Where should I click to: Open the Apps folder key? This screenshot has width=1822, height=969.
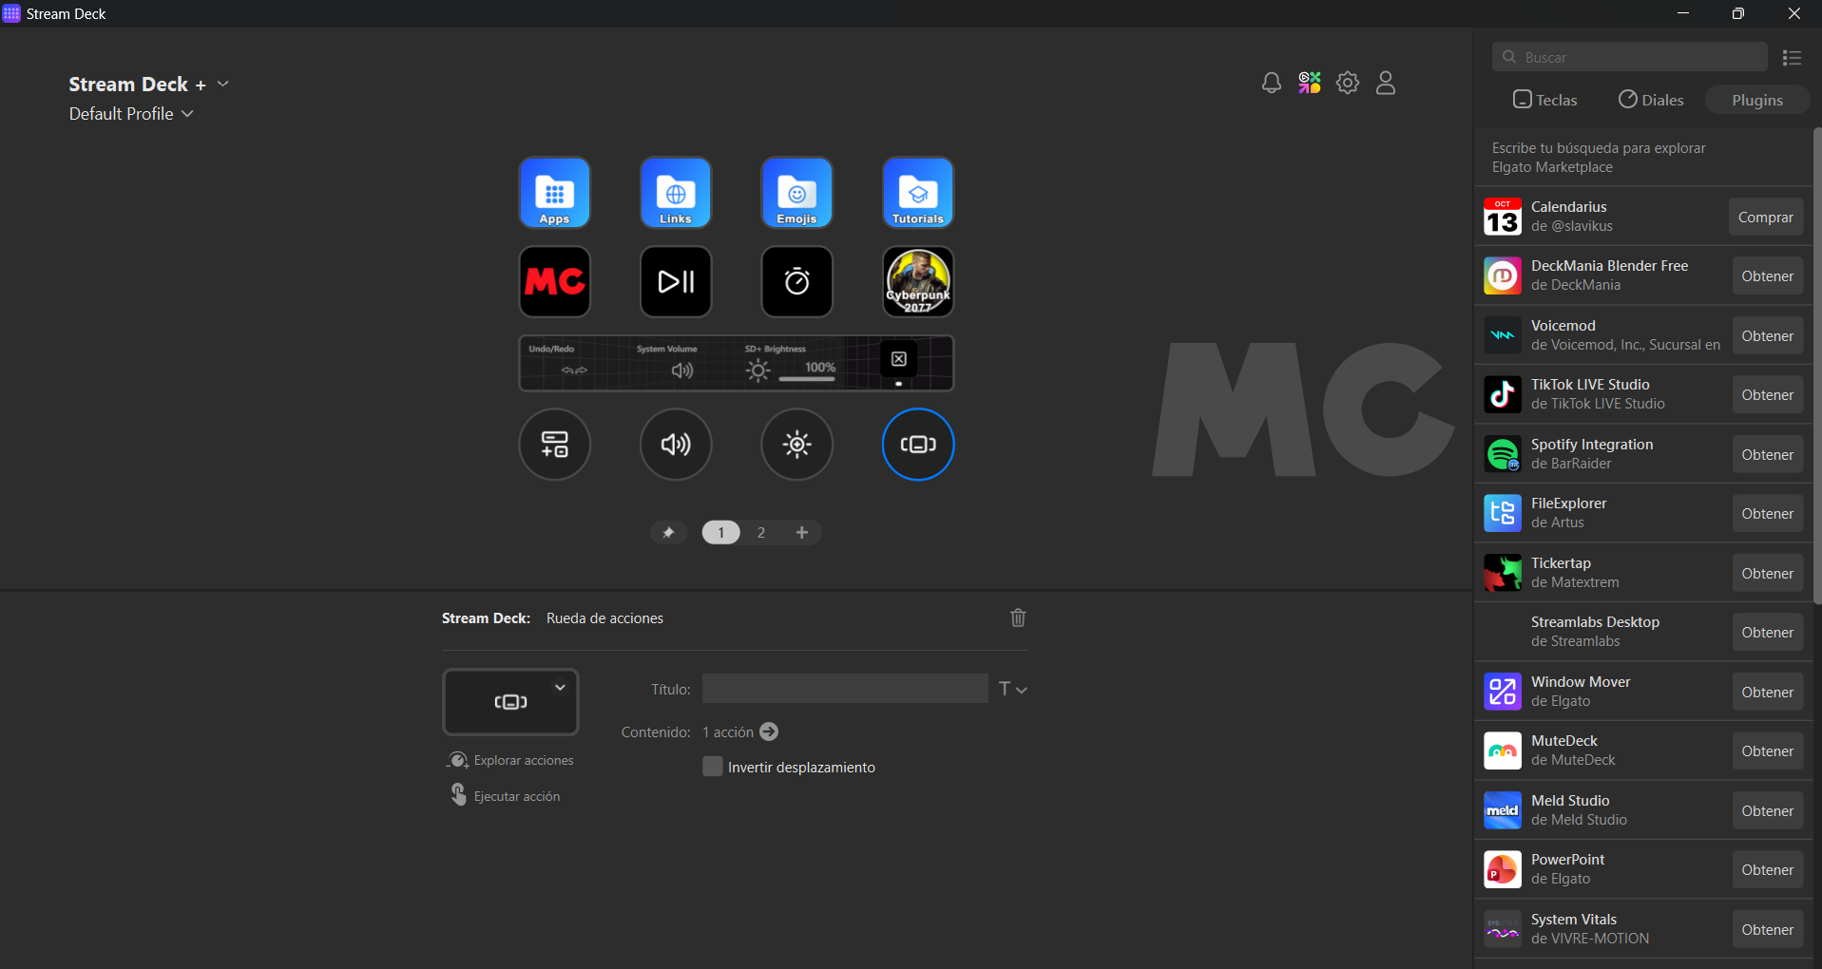(554, 193)
